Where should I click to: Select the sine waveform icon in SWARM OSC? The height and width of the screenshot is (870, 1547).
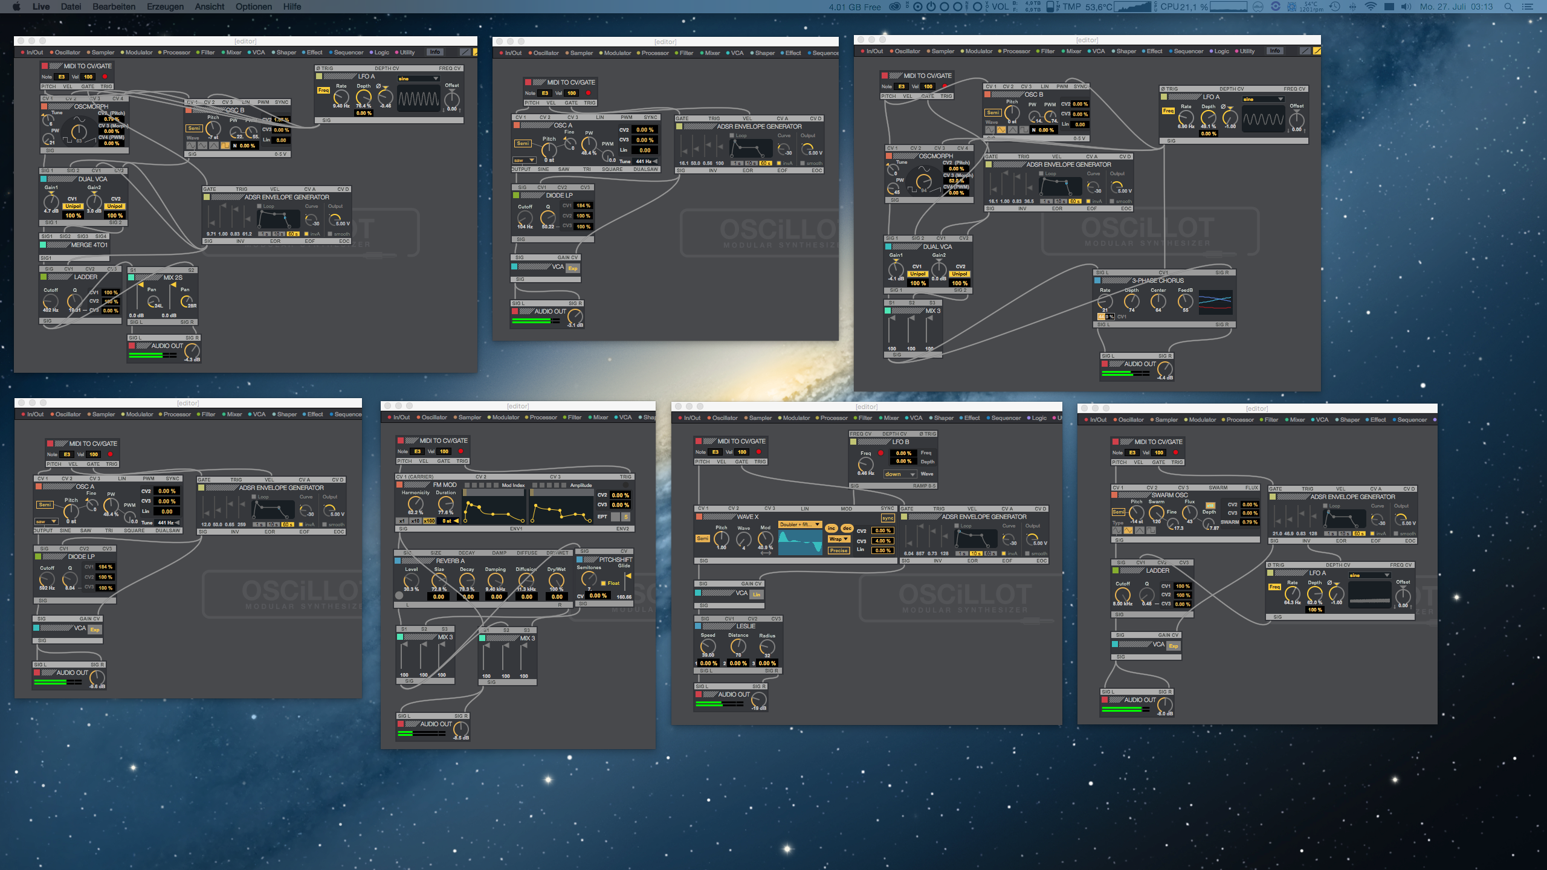pyautogui.click(x=1117, y=530)
